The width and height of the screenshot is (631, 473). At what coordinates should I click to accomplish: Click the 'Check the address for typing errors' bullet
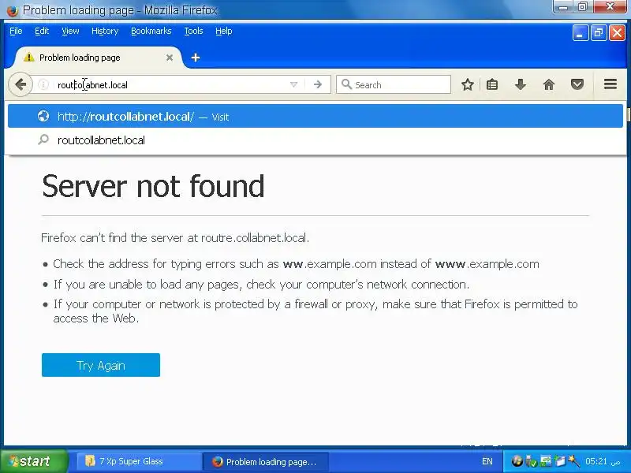[296, 264]
